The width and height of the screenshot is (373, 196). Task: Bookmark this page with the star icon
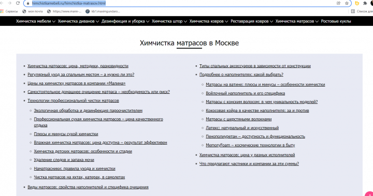coord(347,3)
